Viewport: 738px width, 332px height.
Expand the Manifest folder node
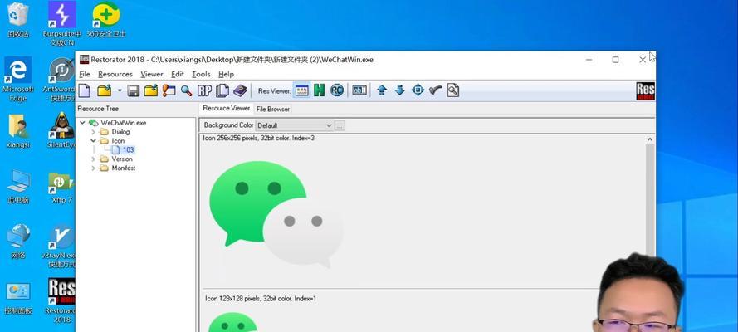click(93, 168)
